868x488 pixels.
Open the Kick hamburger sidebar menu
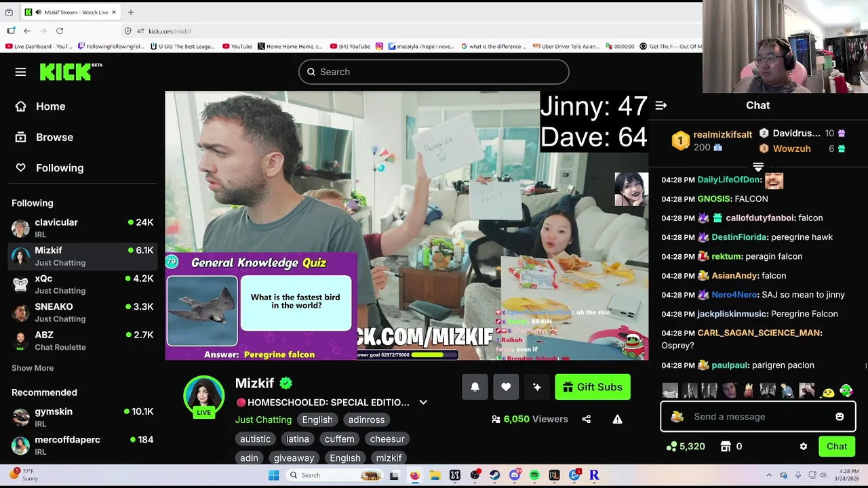20,72
